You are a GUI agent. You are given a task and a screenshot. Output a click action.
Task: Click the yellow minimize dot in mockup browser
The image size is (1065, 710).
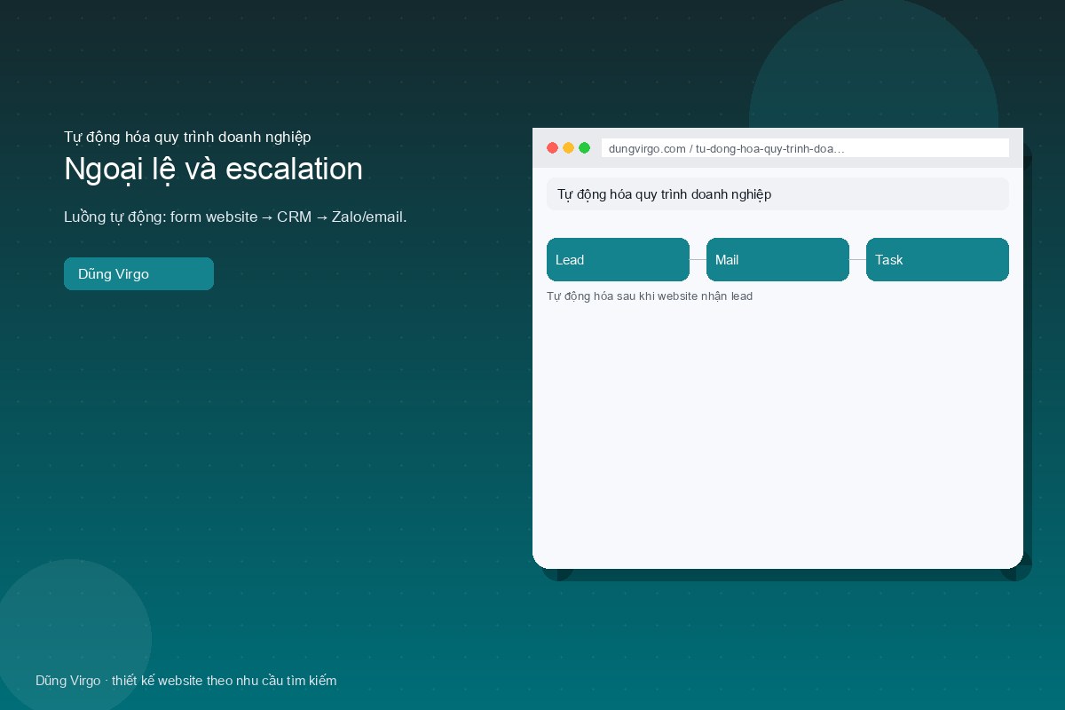[x=568, y=148]
